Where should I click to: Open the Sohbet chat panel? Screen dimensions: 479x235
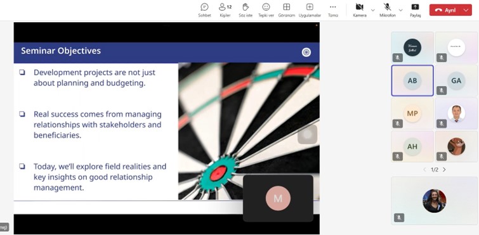[x=204, y=10]
